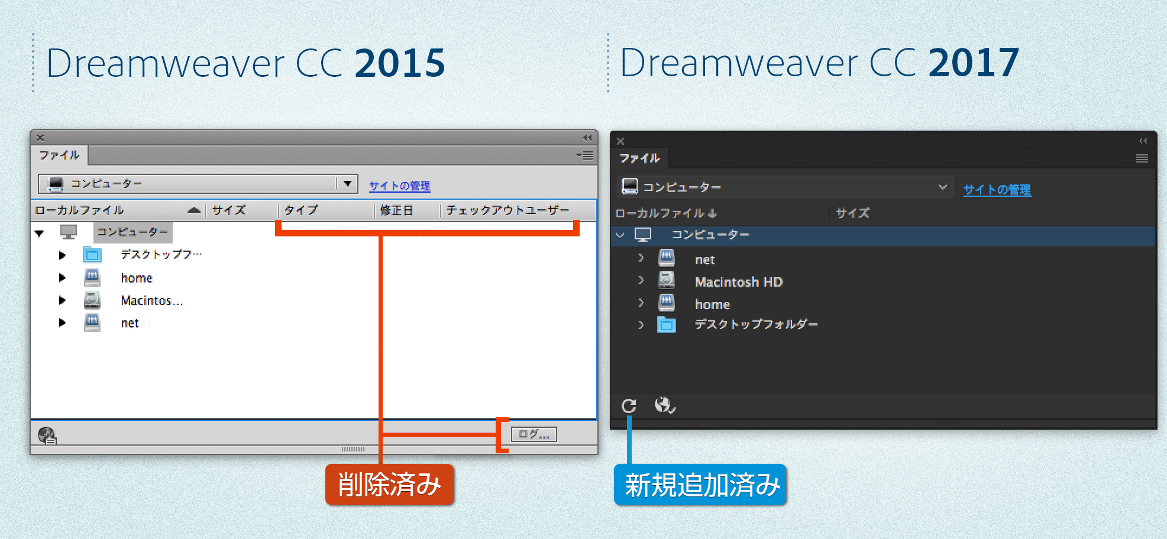1167x539 pixels.
Task: Select the Macintosh HD drive icon
Action: [x=667, y=281]
